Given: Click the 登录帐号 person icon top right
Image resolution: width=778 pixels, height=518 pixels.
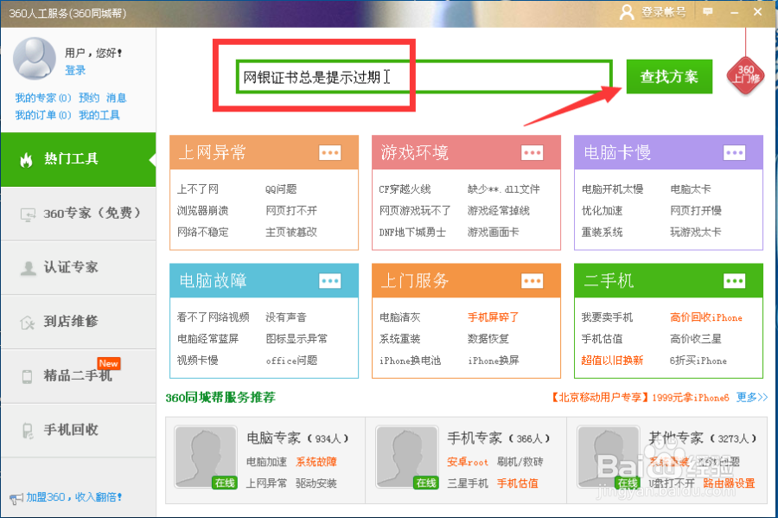Looking at the screenshot, I should (x=626, y=12).
